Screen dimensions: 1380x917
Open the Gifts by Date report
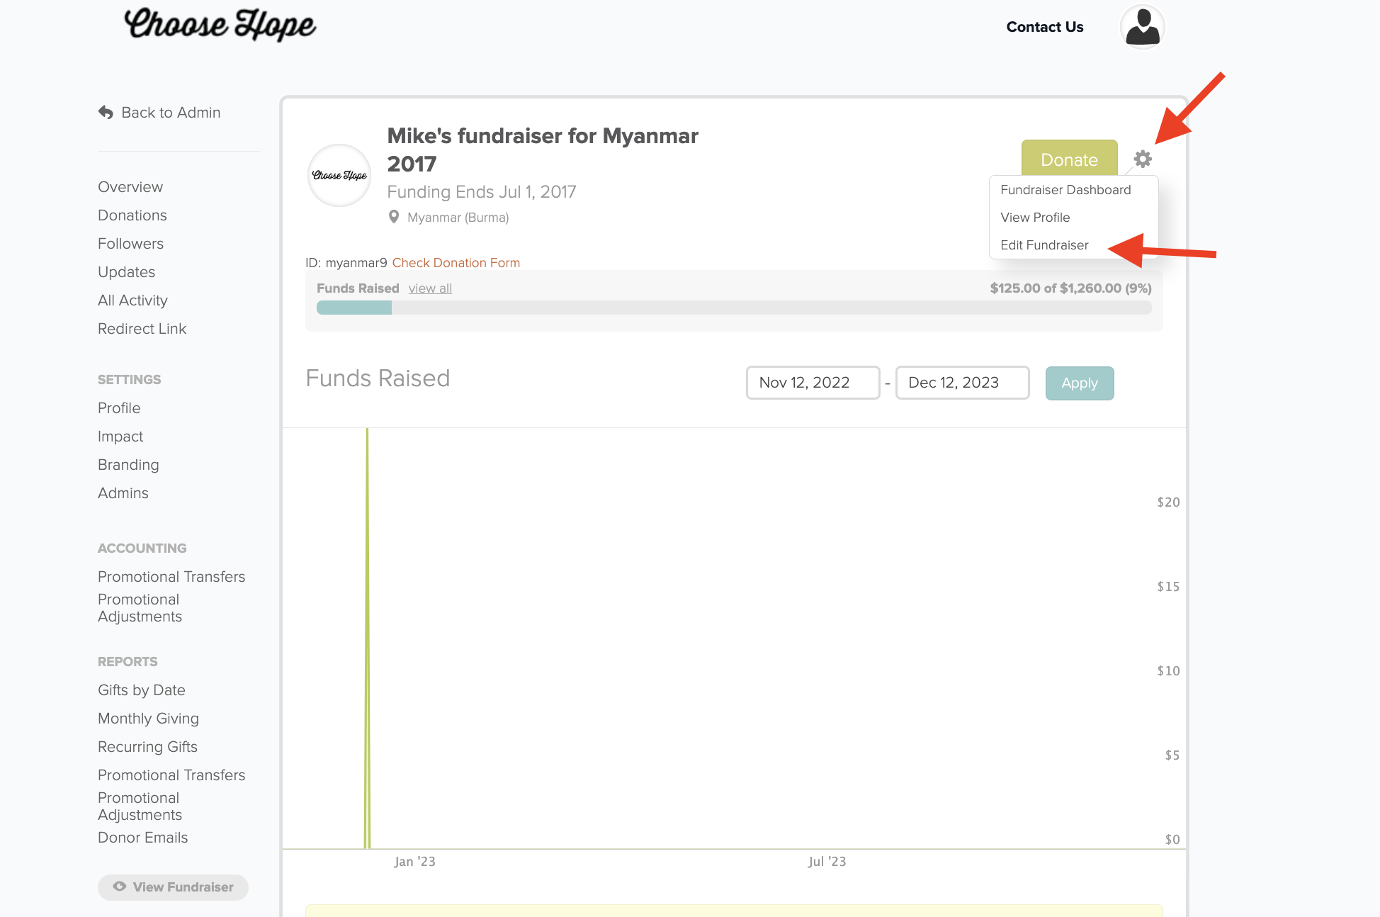(142, 690)
